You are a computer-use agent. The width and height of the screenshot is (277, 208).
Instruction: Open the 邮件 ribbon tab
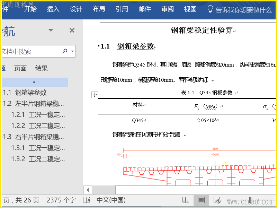tap(145, 9)
